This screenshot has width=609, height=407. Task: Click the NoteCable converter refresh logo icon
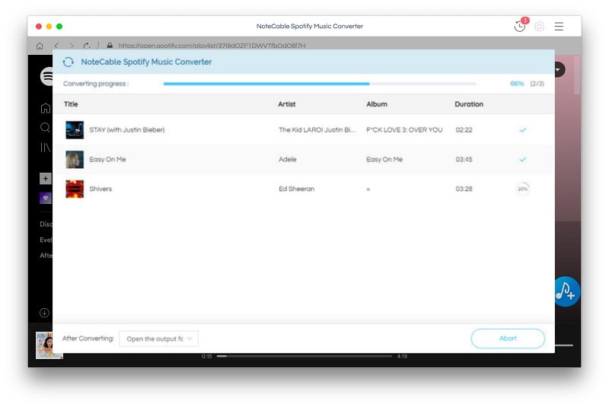[x=69, y=62]
